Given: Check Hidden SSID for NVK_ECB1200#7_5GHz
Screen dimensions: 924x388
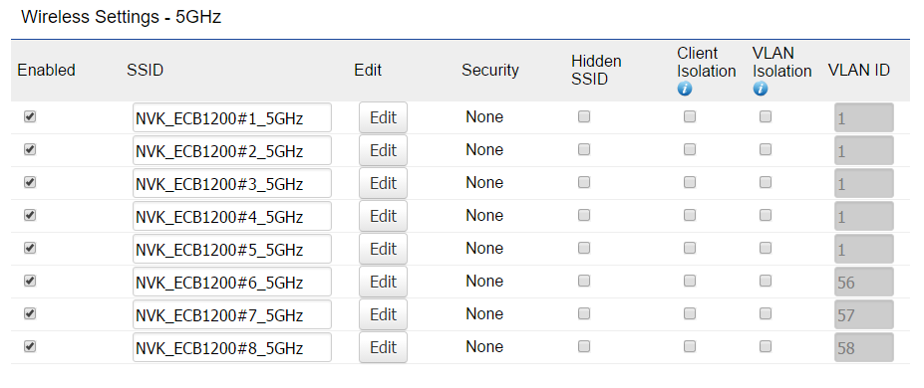Looking at the screenshot, I should pos(584,314).
